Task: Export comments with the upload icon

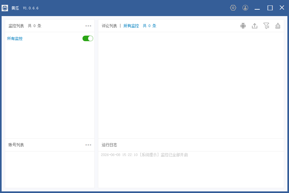Action: click(255, 26)
